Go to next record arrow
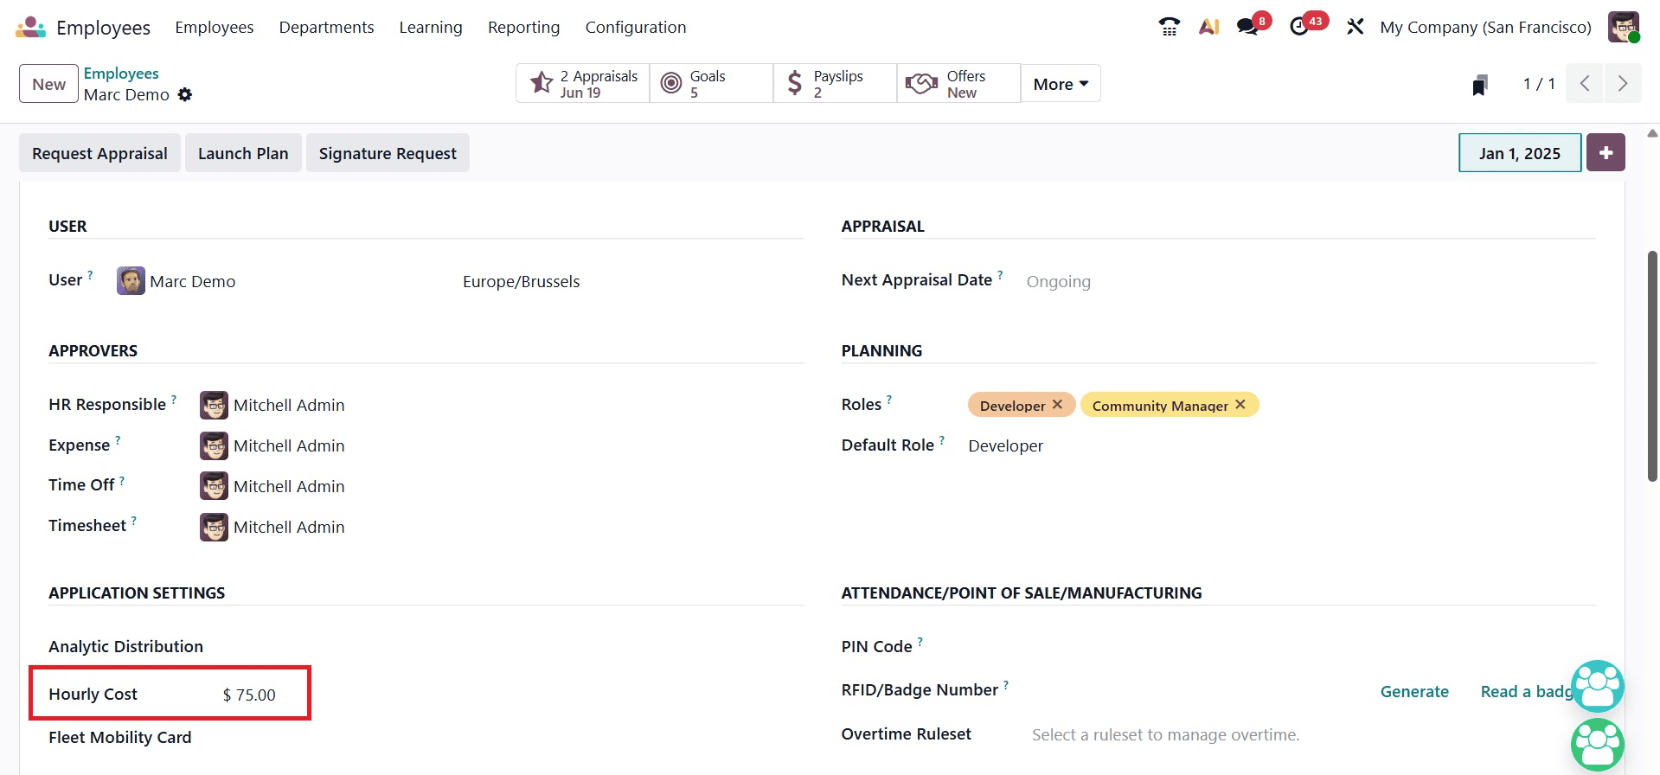1660x775 pixels. pos(1623,84)
